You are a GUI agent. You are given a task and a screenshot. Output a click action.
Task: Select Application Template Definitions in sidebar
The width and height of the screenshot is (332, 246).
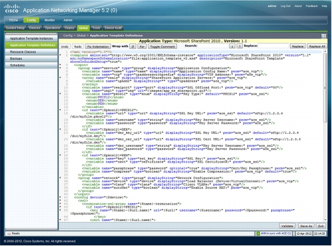pos(31,45)
